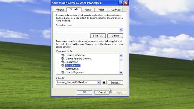Image resolution: width=194 pixels, height=109 pixels.
Task: Stop sound preview with the stop button
Action: [104, 83]
